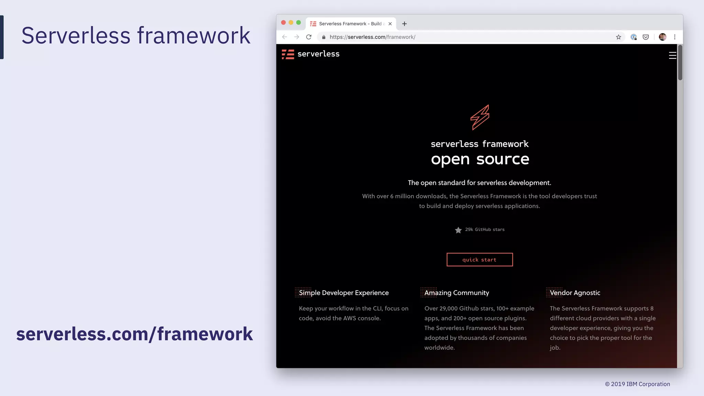
Task: Click the Pocket extension icon
Action: click(x=646, y=37)
